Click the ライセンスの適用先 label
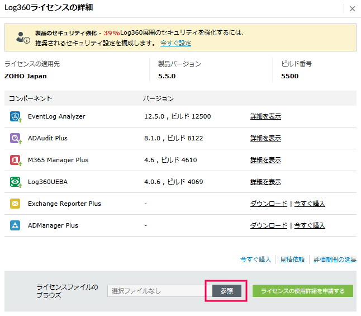The width and height of the screenshot is (361, 316). tap(32, 64)
